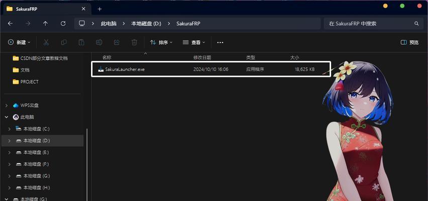Click the 2024/10/10 16:06 date cell
The width and height of the screenshot is (428, 201).
pyautogui.click(x=210, y=69)
